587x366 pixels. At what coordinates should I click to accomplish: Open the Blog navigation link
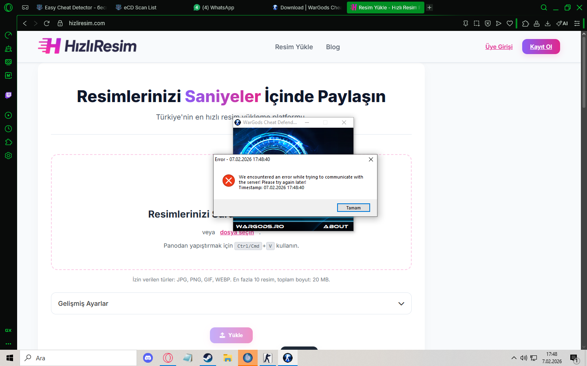pyautogui.click(x=333, y=47)
